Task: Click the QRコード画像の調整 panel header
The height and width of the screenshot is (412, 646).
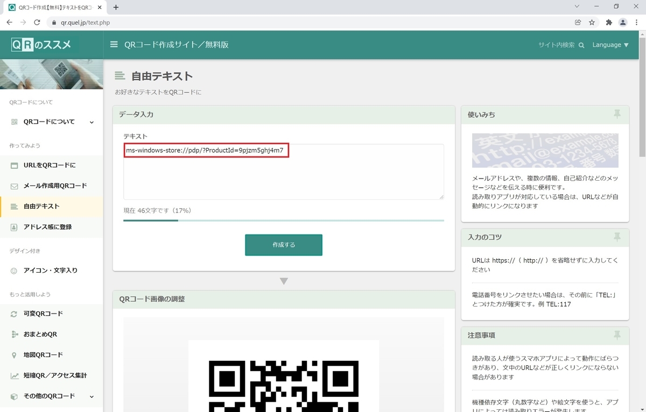Action: [x=284, y=299]
